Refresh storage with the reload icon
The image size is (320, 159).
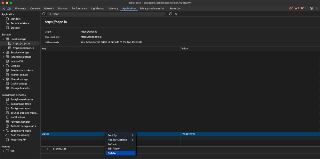click(x=44, y=14)
